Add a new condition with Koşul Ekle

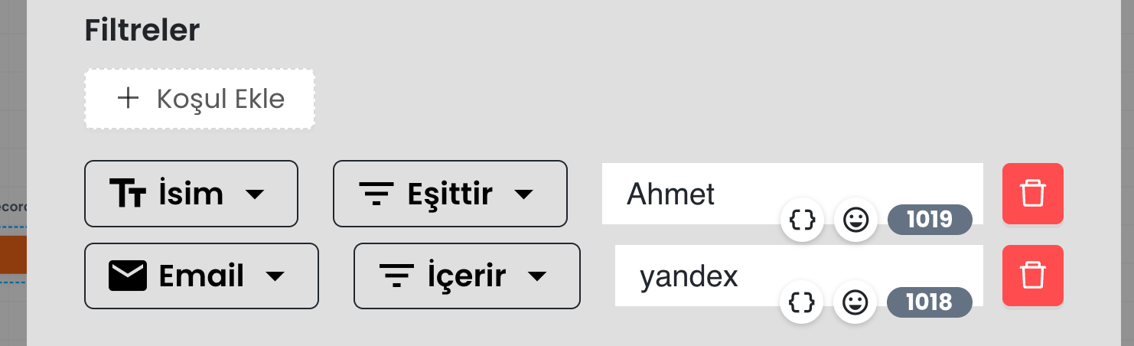click(200, 99)
